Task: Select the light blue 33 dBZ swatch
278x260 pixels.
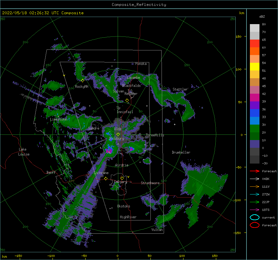Action: pyautogui.click(x=255, y=121)
